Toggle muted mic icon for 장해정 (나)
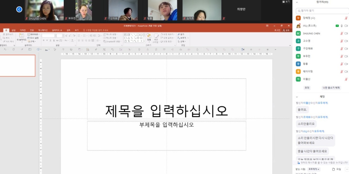Viewport: 349px width, 174px height. 346,18
